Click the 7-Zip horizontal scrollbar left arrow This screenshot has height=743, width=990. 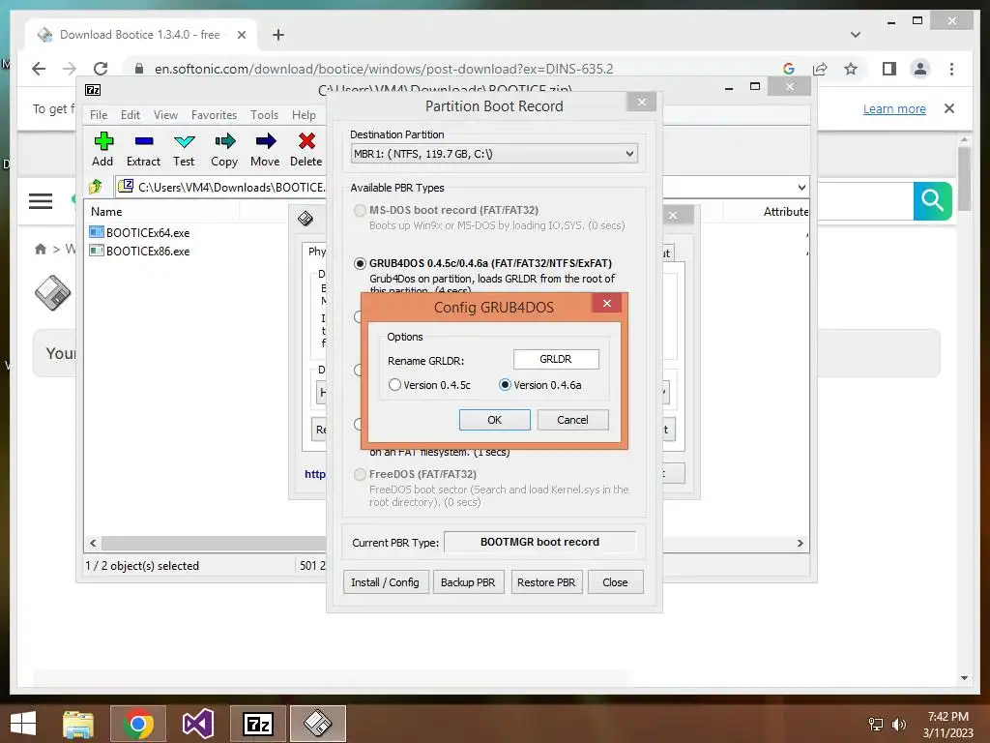coord(94,544)
